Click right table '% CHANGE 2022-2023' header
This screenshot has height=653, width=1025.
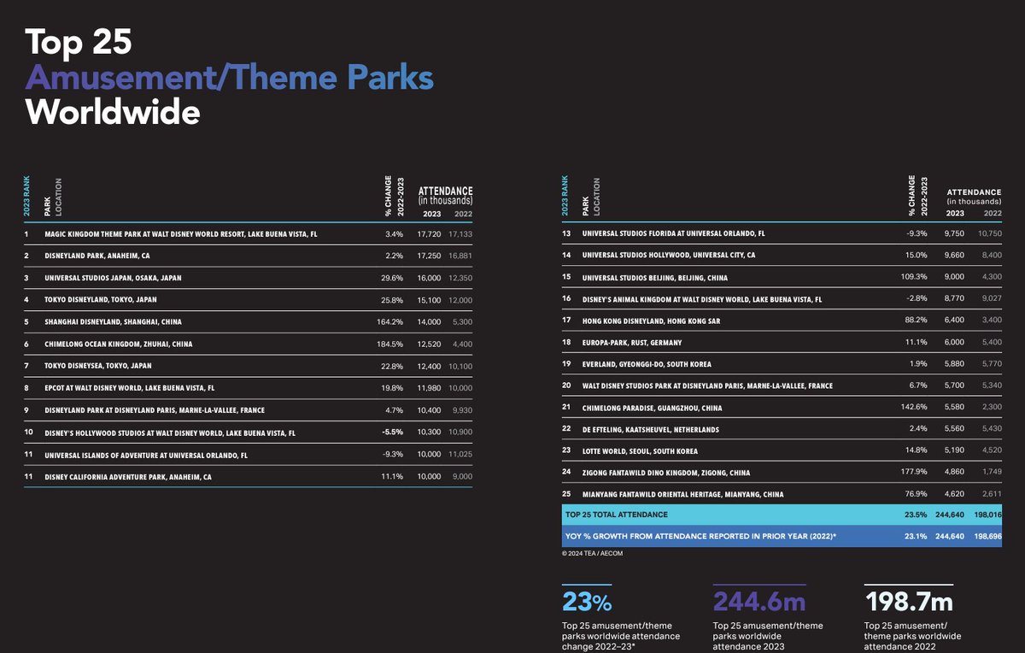(x=918, y=197)
